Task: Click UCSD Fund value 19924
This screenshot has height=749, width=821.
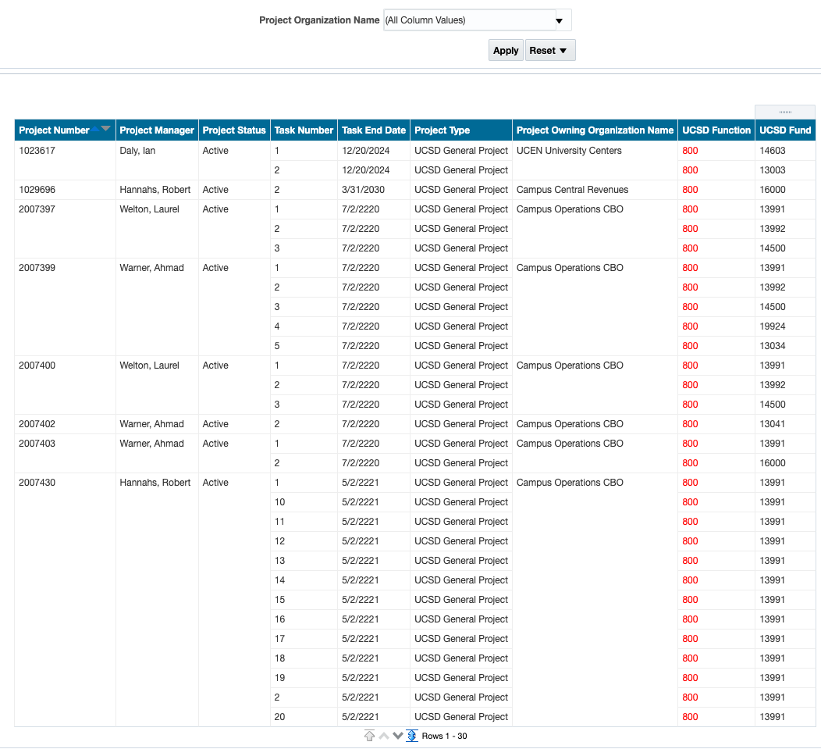Action: tap(772, 326)
